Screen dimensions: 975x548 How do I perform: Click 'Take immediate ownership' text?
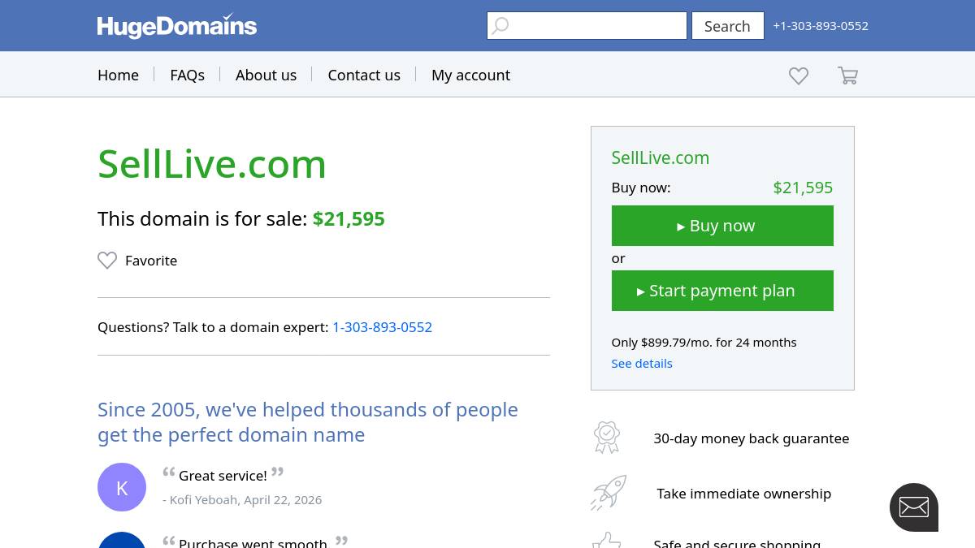click(x=744, y=494)
